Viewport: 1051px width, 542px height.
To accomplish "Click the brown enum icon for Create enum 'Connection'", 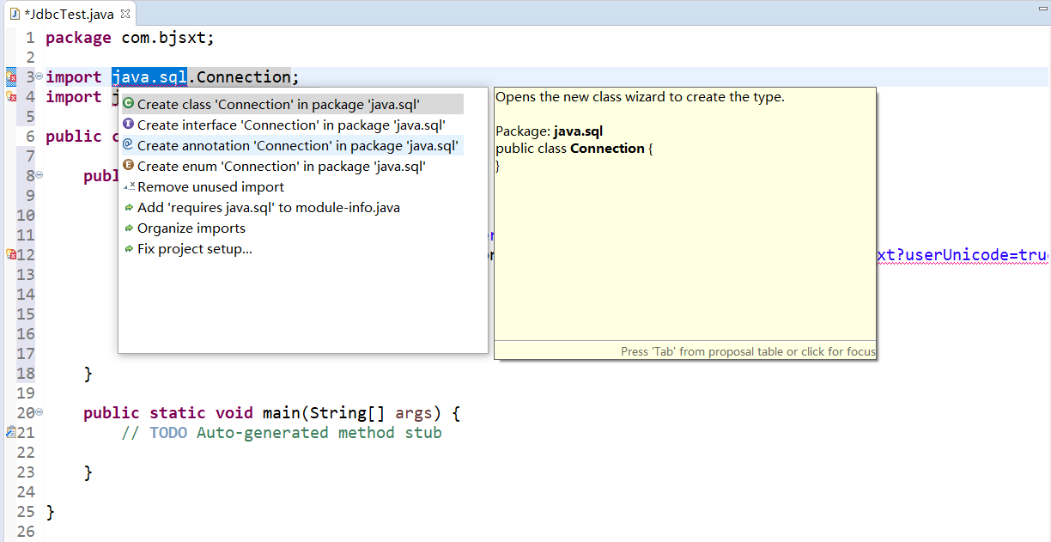I will point(129,166).
